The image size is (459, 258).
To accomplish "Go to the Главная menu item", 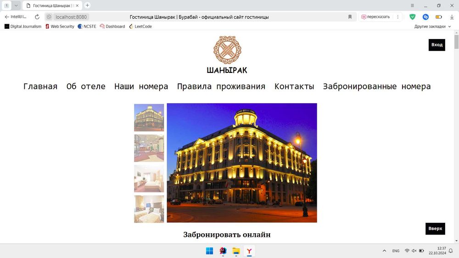I will coord(40,87).
